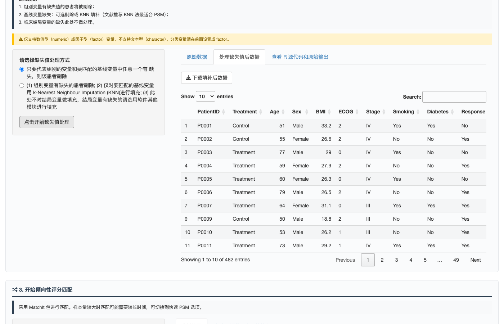Click current page 1 button
504x324 pixels.
[x=368, y=260]
